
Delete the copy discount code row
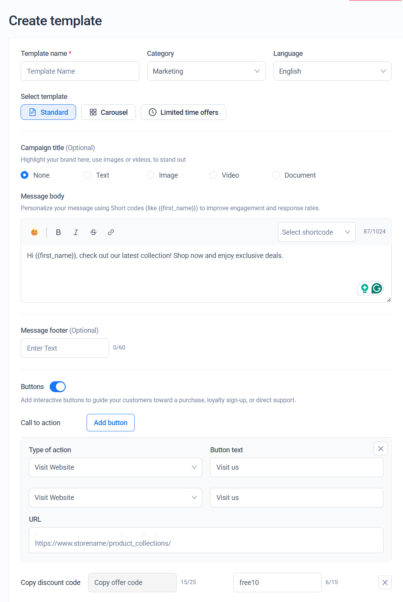click(x=384, y=583)
